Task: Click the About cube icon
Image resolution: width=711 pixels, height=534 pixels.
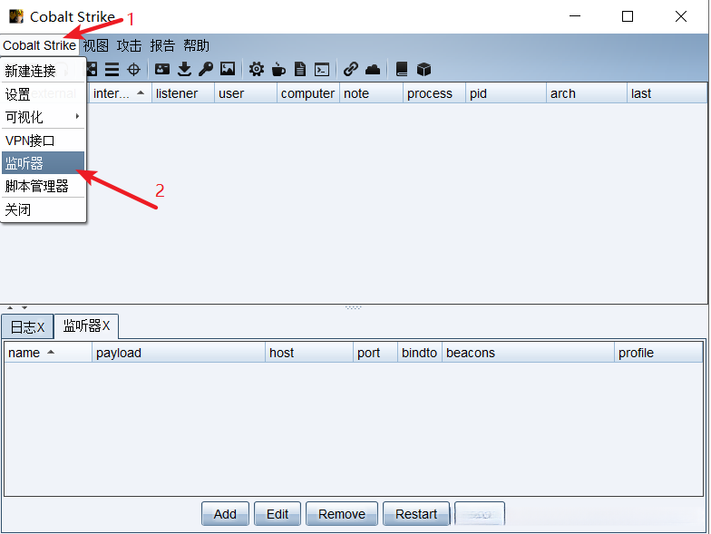Action: tap(424, 69)
